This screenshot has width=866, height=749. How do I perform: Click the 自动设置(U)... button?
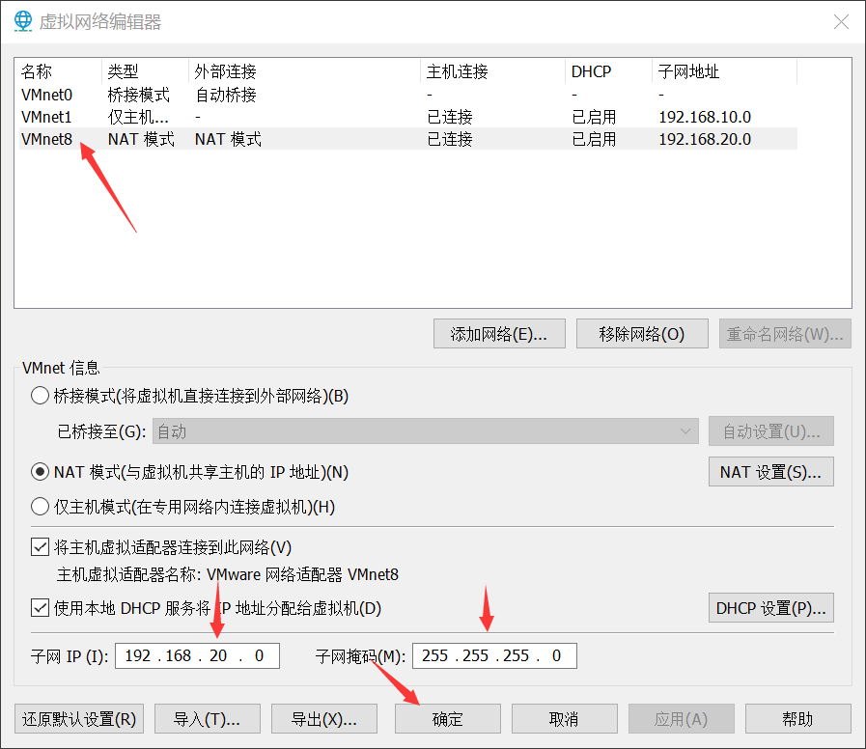click(771, 431)
